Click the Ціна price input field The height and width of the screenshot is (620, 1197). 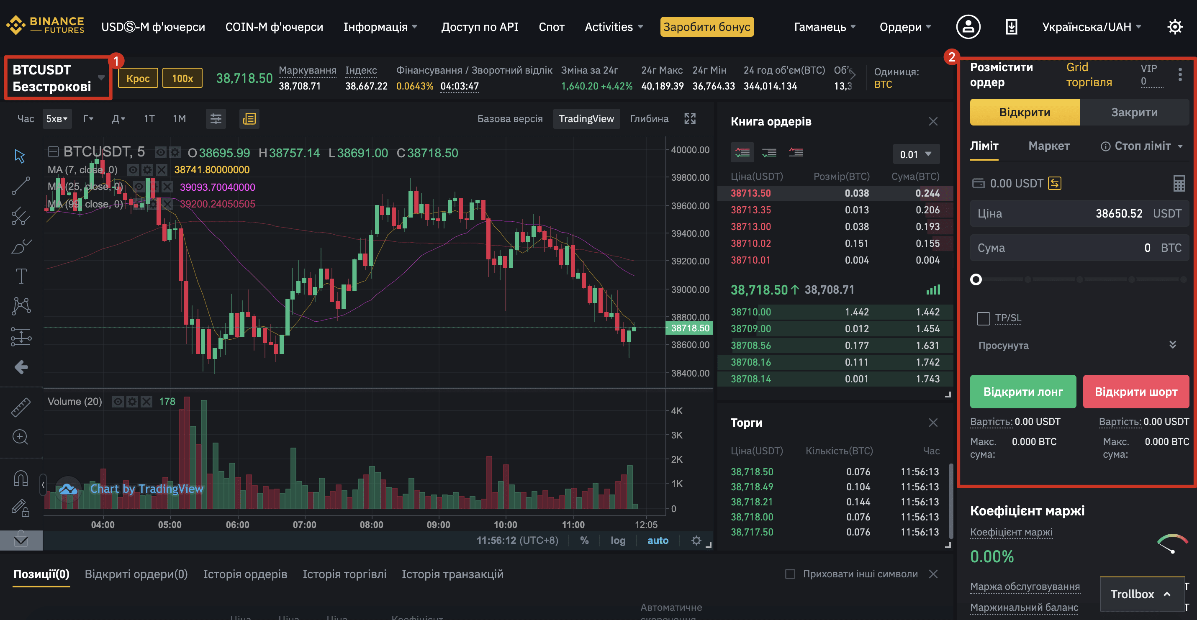1079,214
